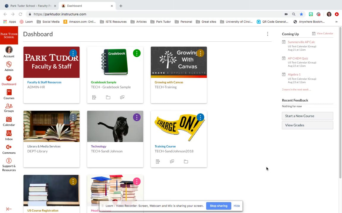342x213 pixels.
Task: Open the Chrome profile avatar
Action: (x=329, y=14)
